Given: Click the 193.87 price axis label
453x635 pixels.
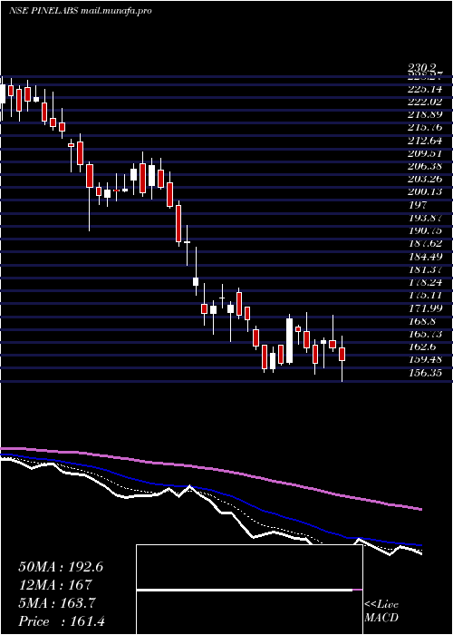Looking at the screenshot, I should 425,218.
